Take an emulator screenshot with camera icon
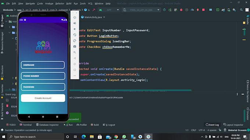Viewport: 250px width, 140px height. pyautogui.click(x=75, y=46)
